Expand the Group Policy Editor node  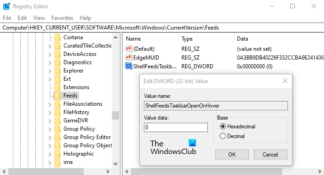50,138
